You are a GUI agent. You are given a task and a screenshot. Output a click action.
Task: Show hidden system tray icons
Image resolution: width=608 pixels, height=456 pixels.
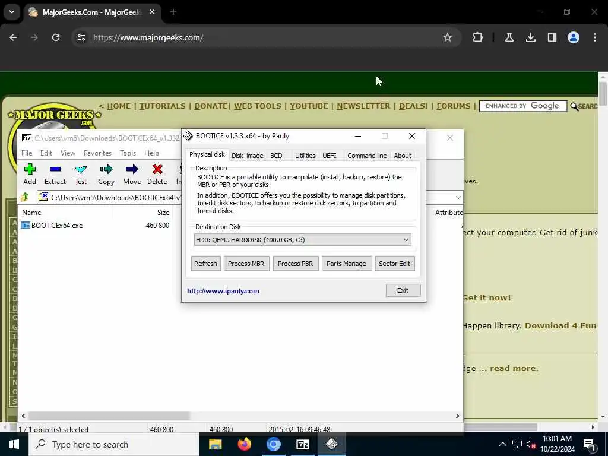[502, 444]
